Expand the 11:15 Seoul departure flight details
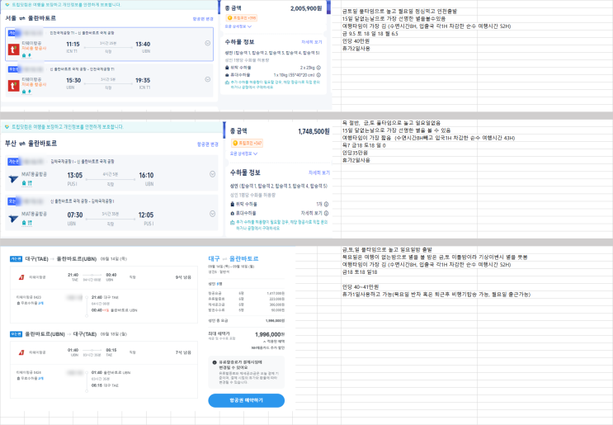 click(x=208, y=44)
